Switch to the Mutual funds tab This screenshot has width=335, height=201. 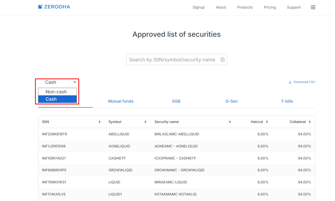pyautogui.click(x=121, y=101)
